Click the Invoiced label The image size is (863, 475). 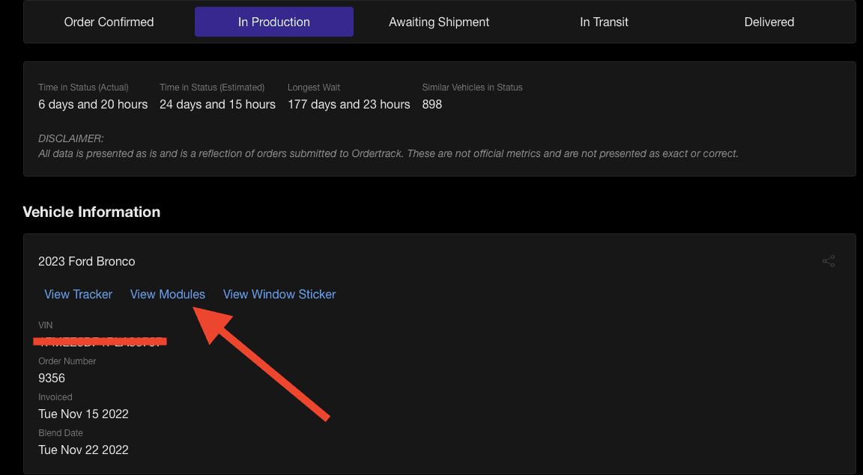coord(55,397)
